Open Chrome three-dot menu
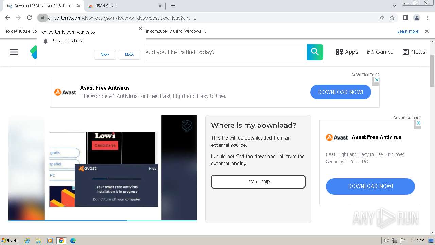Screen dimensions: 435x245 (427, 18)
